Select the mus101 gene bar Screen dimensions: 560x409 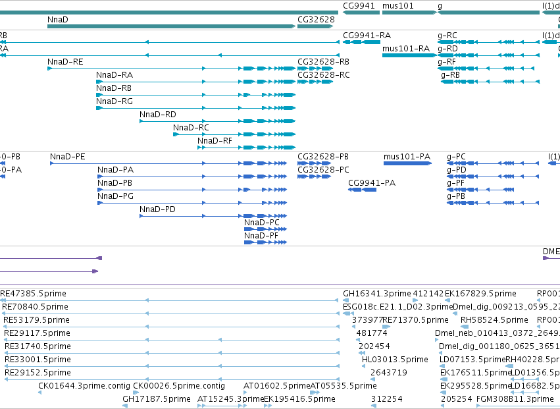[x=409, y=13]
